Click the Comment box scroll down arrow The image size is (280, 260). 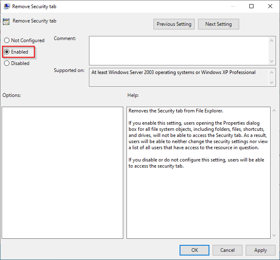point(272,61)
